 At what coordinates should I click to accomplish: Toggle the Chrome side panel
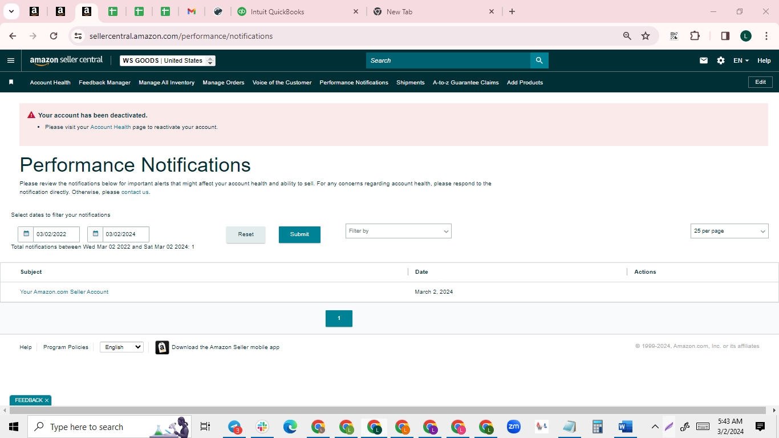click(x=725, y=36)
